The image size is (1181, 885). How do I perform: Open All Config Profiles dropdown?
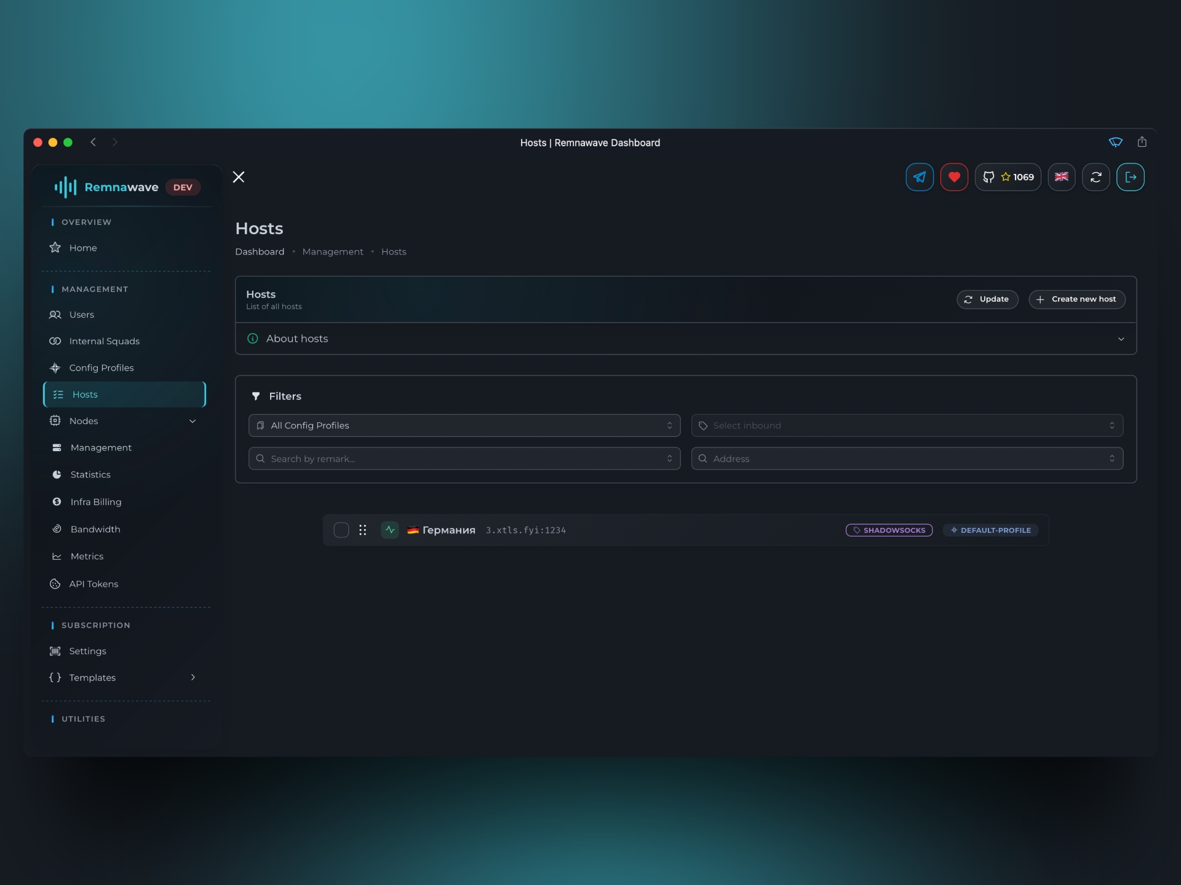coord(464,425)
